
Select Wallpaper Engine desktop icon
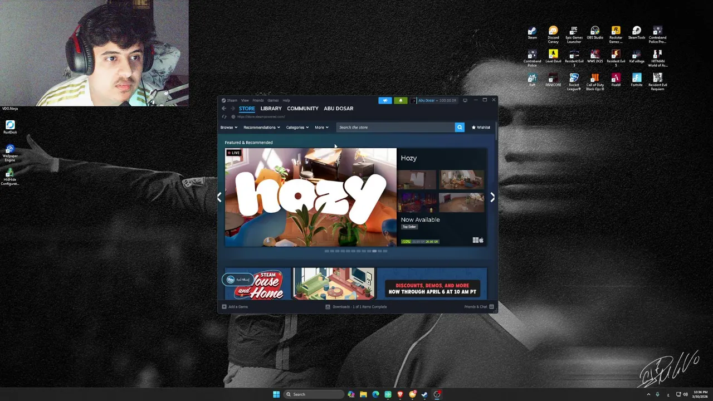point(10,152)
